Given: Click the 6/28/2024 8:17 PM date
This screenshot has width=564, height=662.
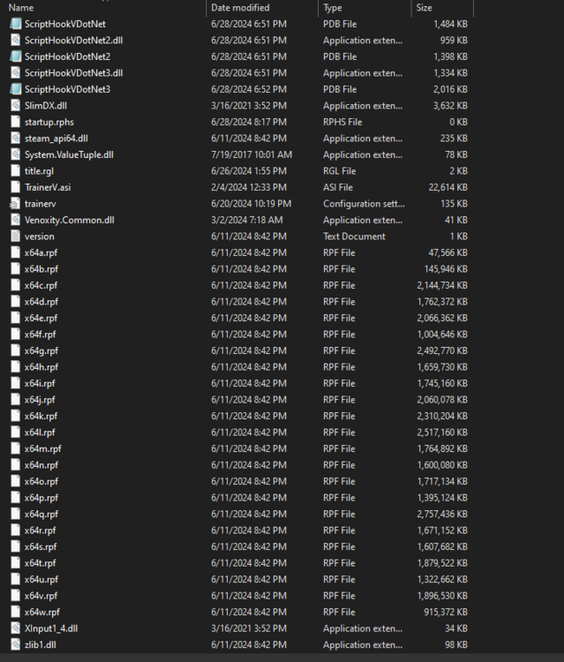Looking at the screenshot, I should 249,122.
